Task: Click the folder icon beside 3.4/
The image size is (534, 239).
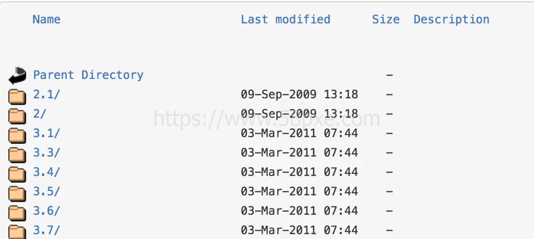Action: pos(18,173)
